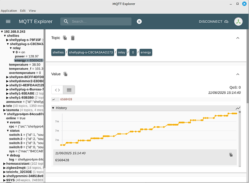Expand the $SYS node

(x=4, y=180)
